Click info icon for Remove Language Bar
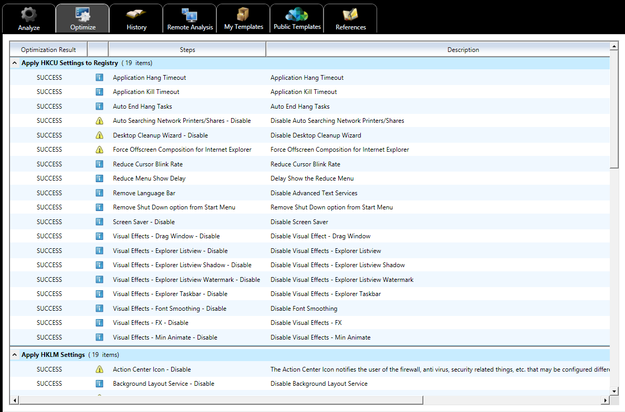 point(99,193)
